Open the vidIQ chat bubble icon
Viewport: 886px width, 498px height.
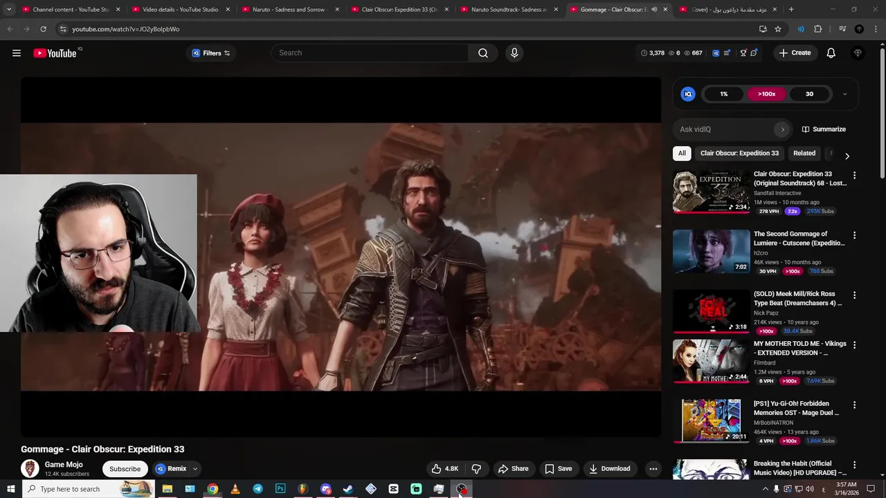coord(754,53)
